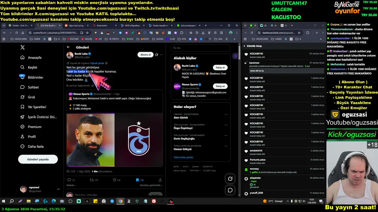Expand the left browser's tab search chevron
Screen dimensions: 378x212
pos(4,26)
